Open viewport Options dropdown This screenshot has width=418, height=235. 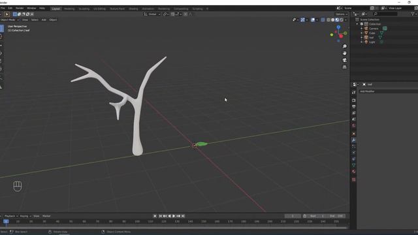[x=341, y=14]
